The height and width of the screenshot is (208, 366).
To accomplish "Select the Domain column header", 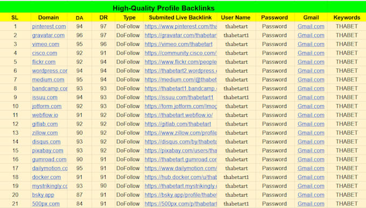I will [x=48, y=18].
